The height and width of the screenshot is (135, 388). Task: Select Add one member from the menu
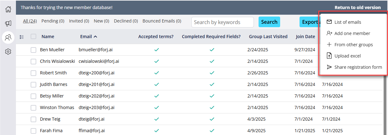point(352,33)
